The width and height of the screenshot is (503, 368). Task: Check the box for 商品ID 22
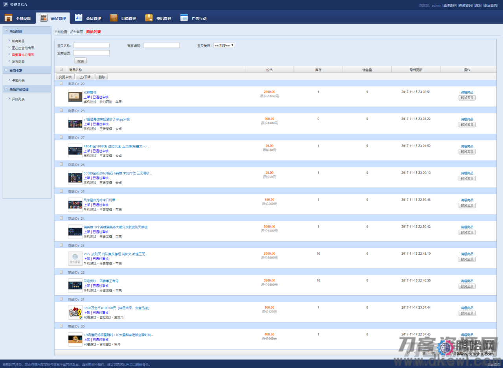61,272
